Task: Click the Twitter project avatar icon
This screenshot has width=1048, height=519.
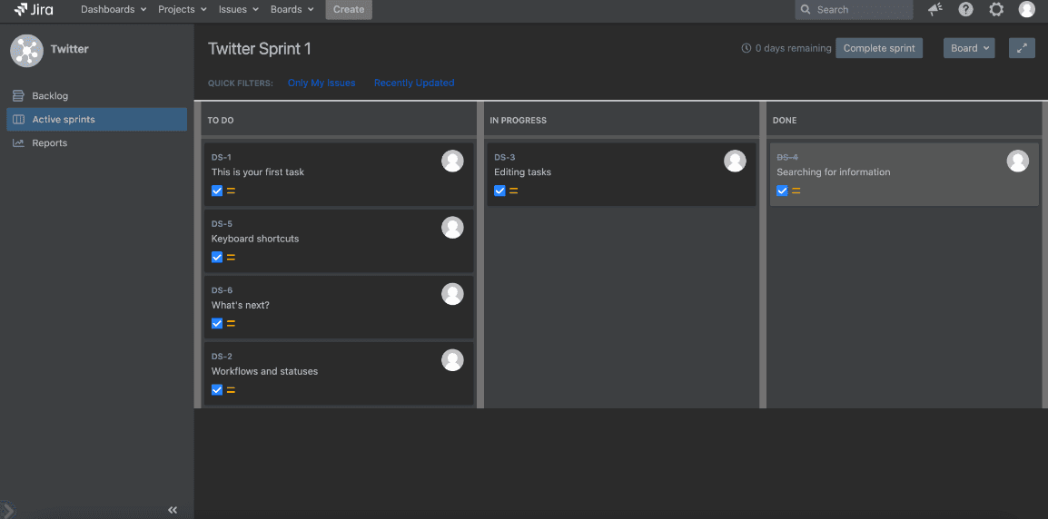Action: click(26, 50)
